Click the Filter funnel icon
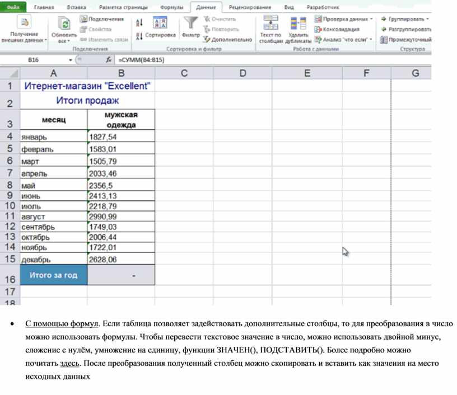Image resolution: width=457 pixels, height=395 pixels. [x=191, y=23]
